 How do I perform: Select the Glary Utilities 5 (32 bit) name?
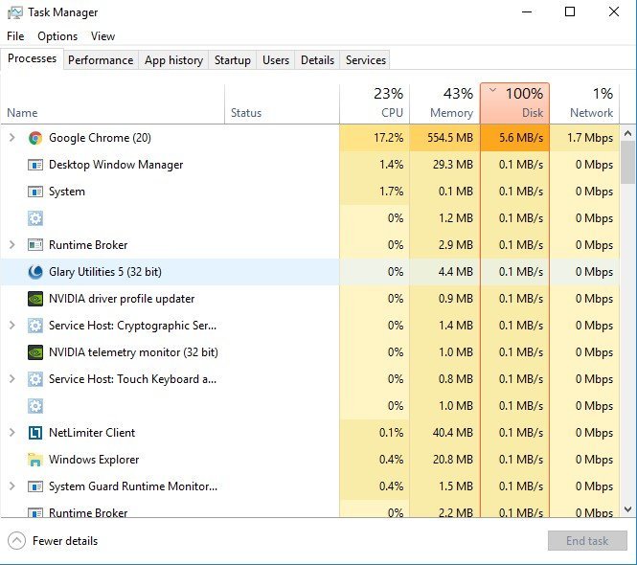coord(105,272)
